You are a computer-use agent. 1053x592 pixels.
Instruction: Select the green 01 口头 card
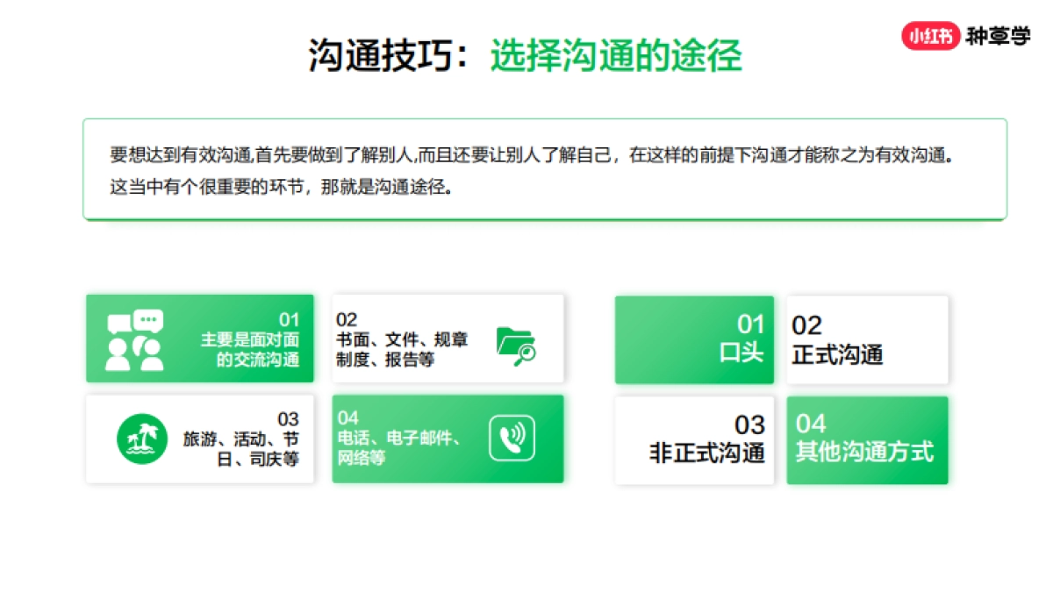click(x=694, y=340)
